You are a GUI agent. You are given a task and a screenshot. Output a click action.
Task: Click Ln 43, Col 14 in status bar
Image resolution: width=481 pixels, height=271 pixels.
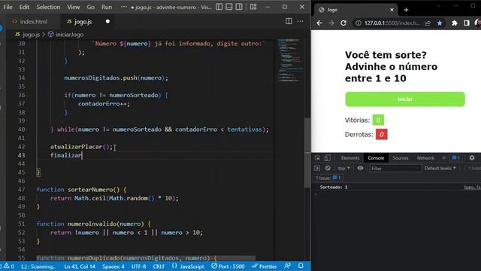click(80, 266)
